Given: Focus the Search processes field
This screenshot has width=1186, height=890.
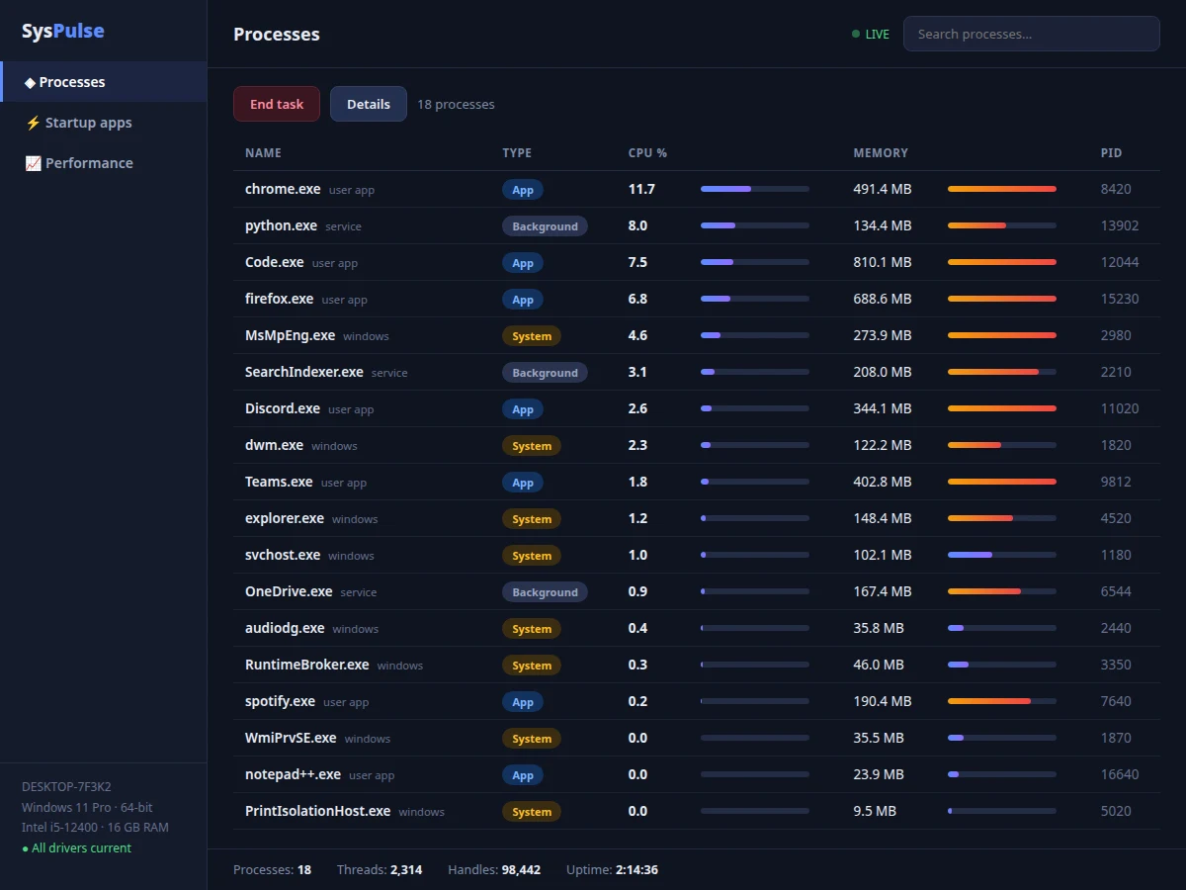Looking at the screenshot, I should click(1032, 34).
